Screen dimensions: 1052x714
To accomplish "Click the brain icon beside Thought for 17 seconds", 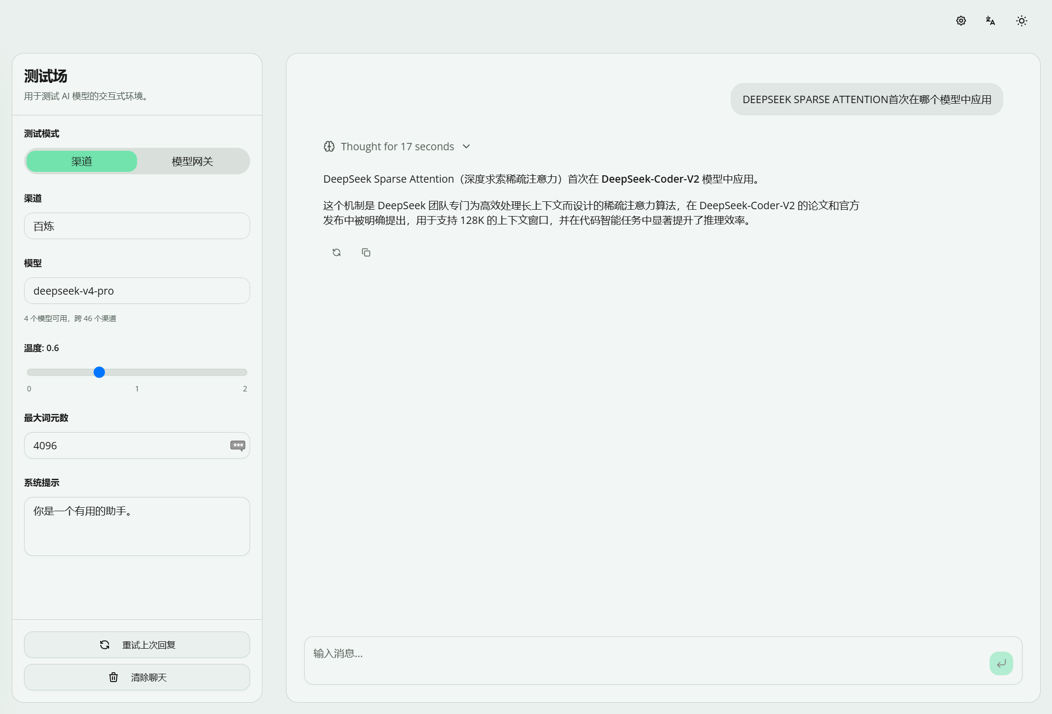I will [x=329, y=146].
